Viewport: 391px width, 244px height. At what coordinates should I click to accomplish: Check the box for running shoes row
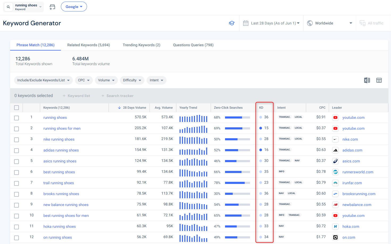(16, 118)
